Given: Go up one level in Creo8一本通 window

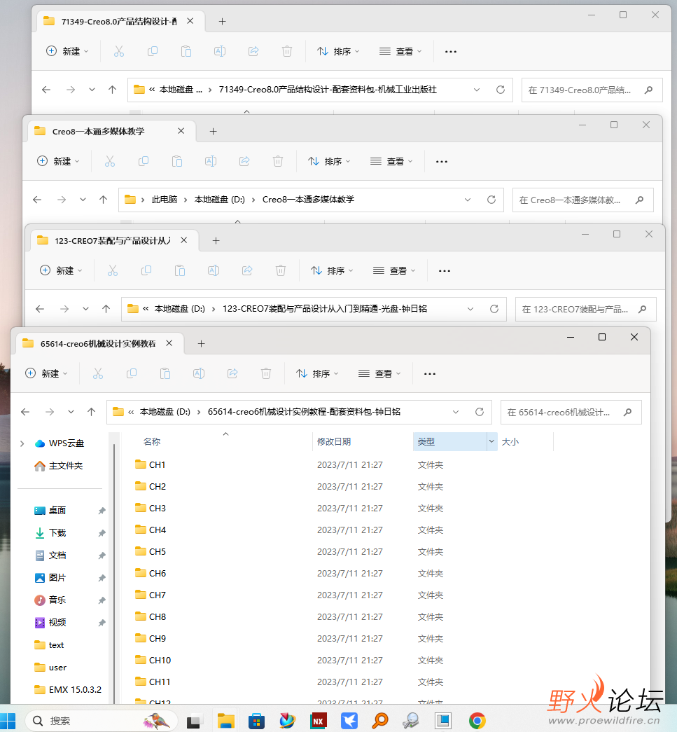Looking at the screenshot, I should (x=103, y=200).
